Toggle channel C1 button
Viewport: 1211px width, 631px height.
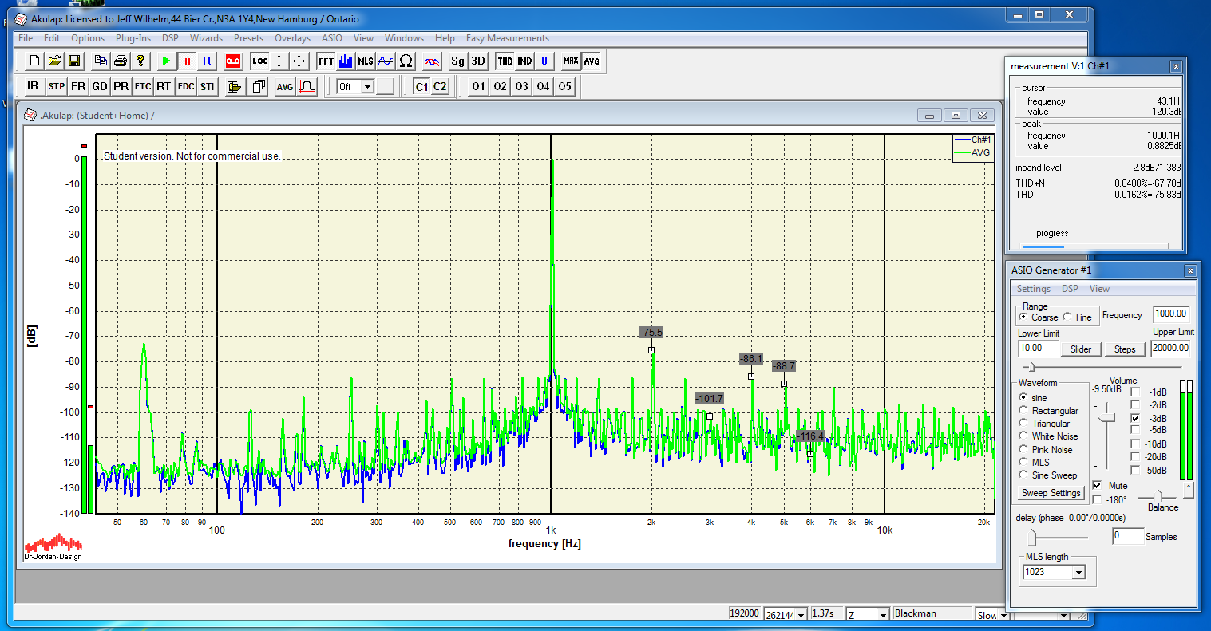pos(421,86)
